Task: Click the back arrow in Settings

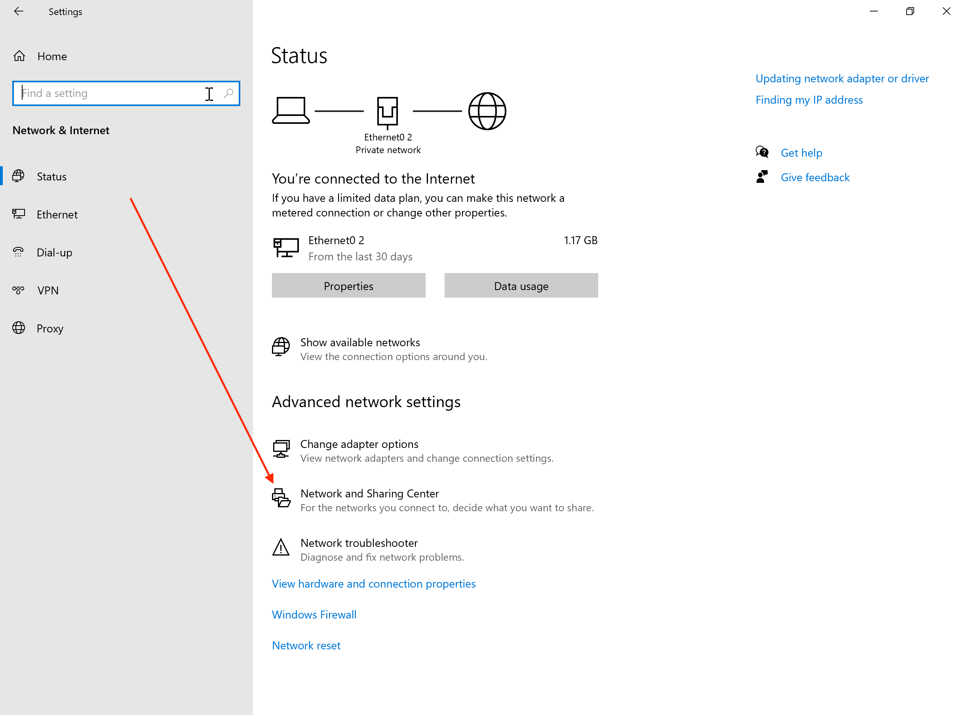Action: [18, 12]
